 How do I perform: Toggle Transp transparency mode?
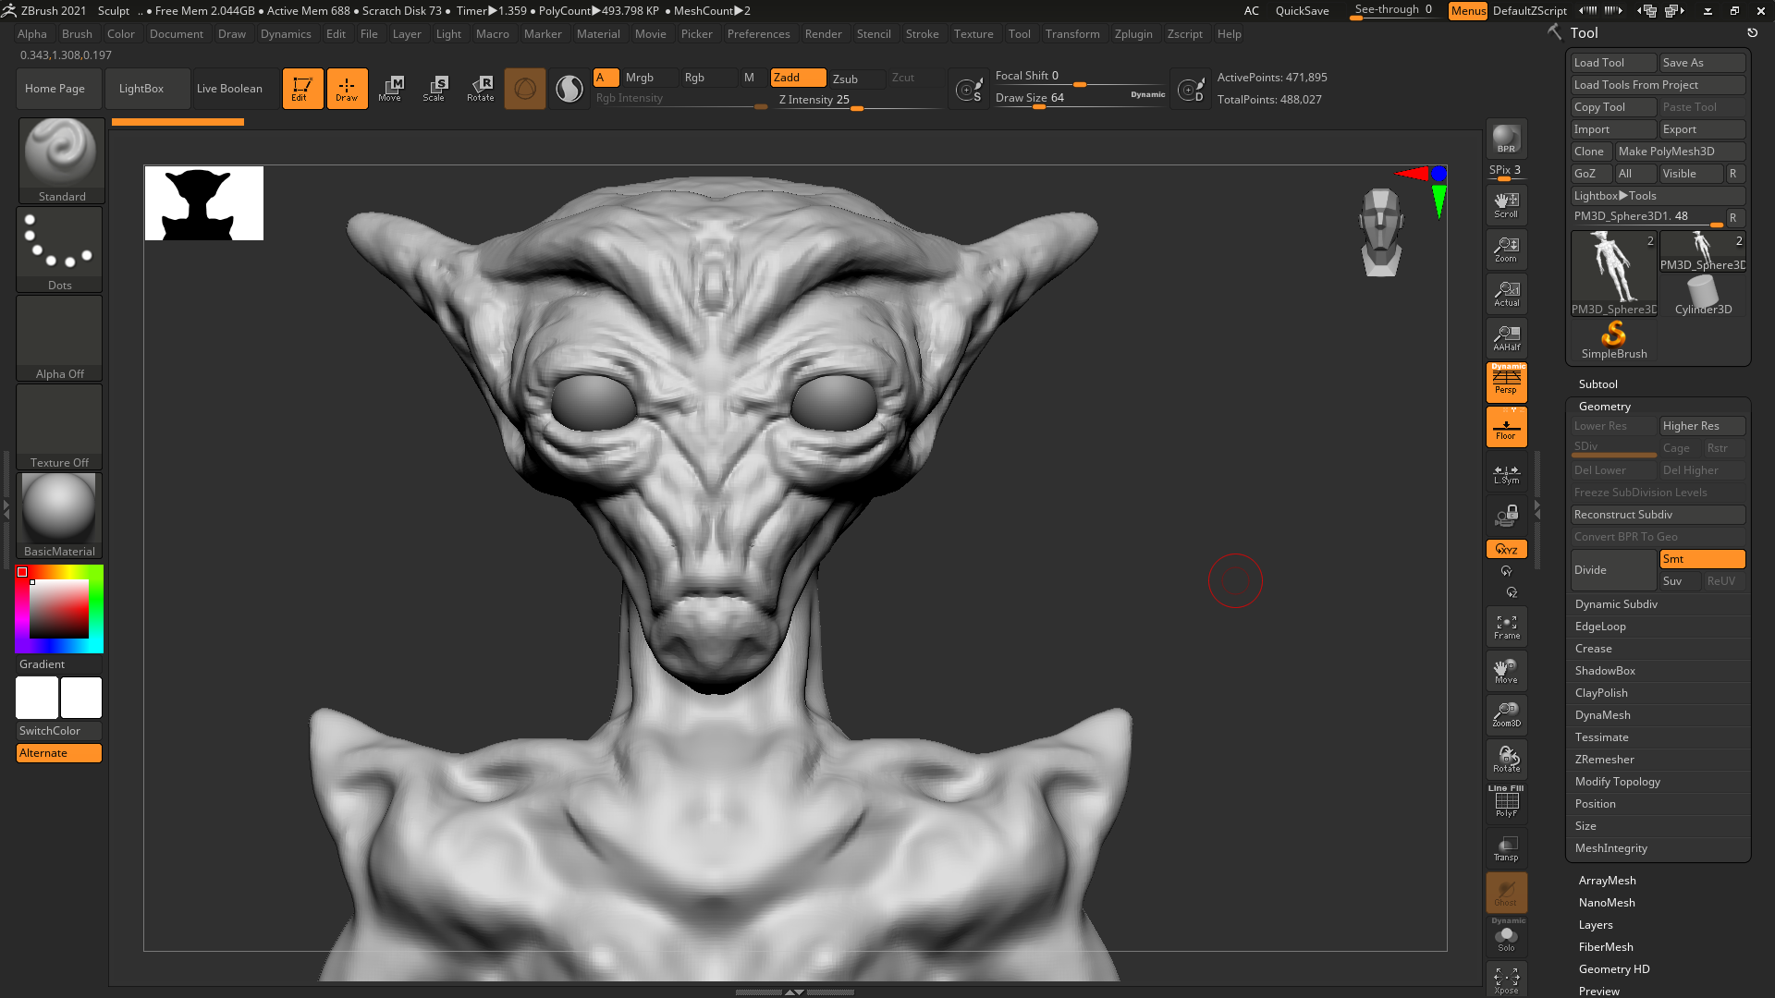1506,848
